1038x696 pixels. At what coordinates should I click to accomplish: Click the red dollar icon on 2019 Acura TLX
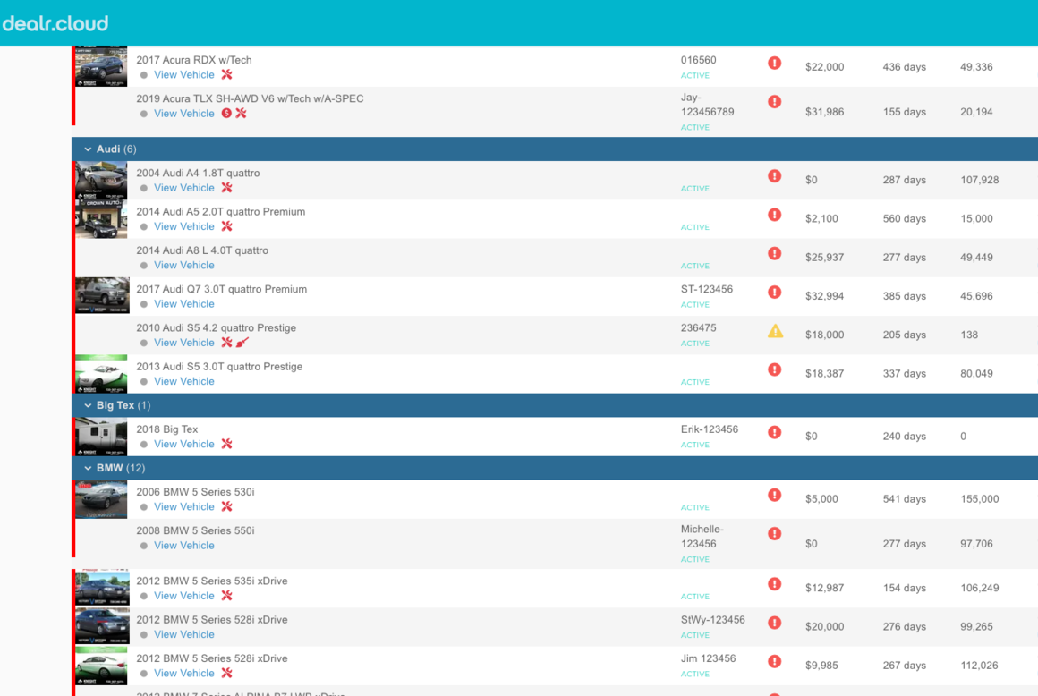(x=226, y=113)
